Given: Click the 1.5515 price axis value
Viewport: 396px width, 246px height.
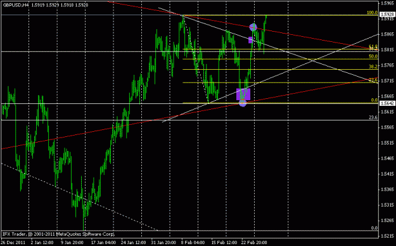Looking at the screenshot, I should point(387,143).
